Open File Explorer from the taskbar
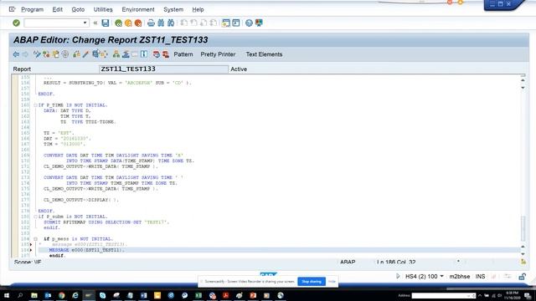 34,295
